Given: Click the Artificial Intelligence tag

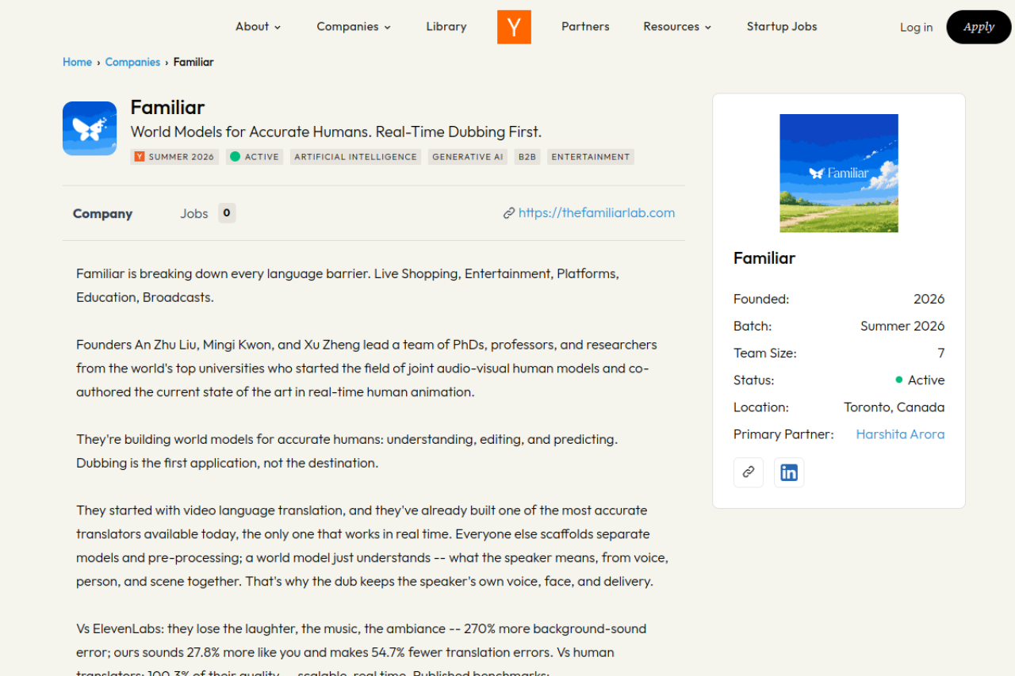Looking at the screenshot, I should click(x=355, y=157).
